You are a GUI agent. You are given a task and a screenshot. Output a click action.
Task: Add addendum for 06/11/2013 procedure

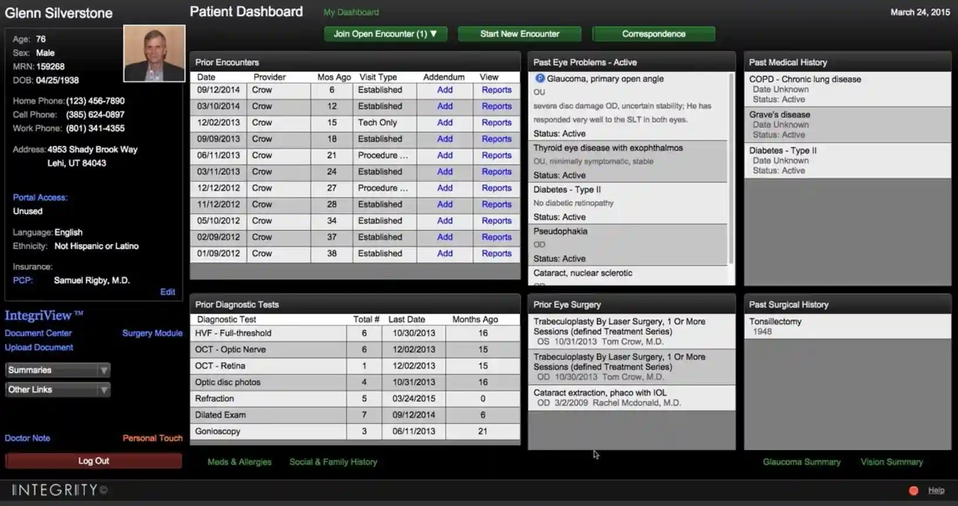point(445,156)
